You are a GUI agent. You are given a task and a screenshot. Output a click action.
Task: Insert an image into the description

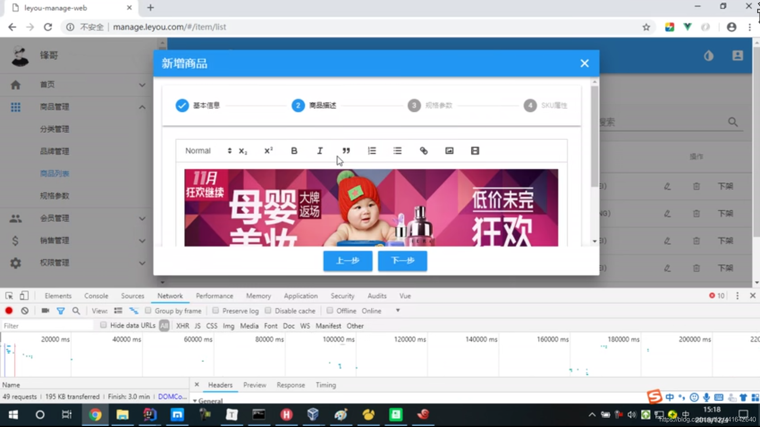coord(449,151)
